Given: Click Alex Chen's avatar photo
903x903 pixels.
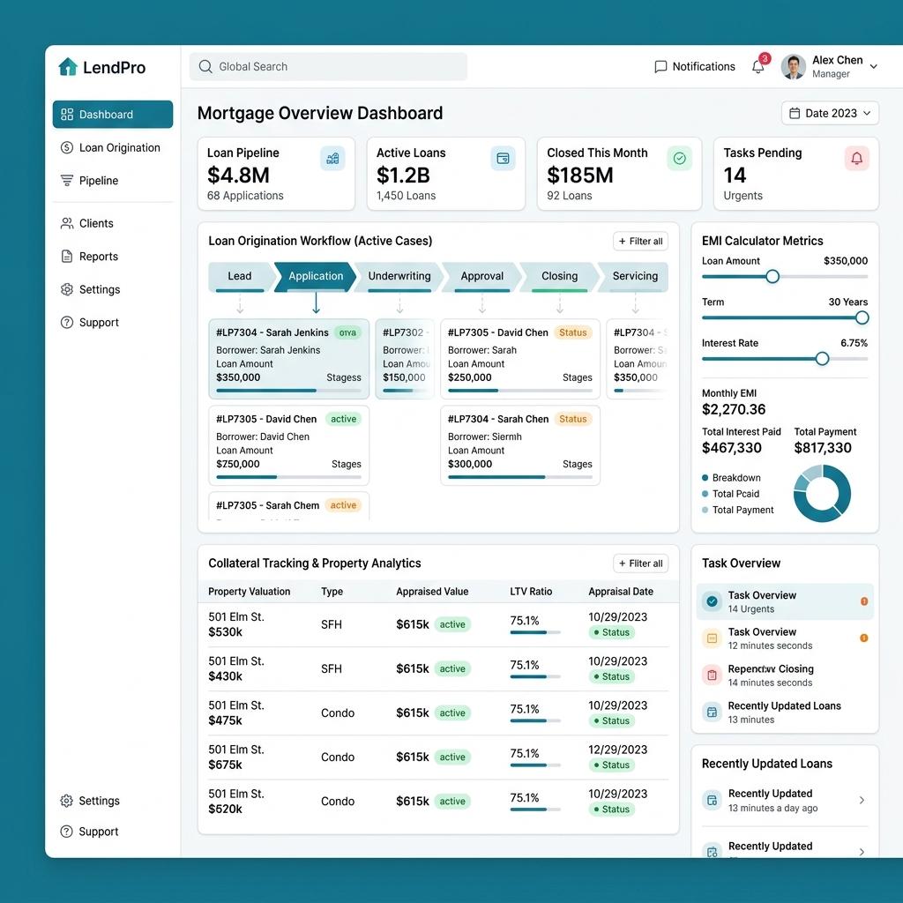Looking at the screenshot, I should (793, 67).
